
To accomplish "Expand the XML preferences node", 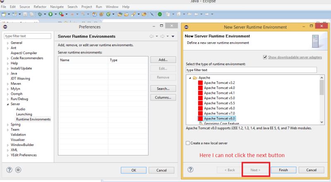I will [8, 150].
